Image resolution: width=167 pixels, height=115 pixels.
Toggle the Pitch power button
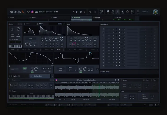pyautogui.click(x=144, y=80)
